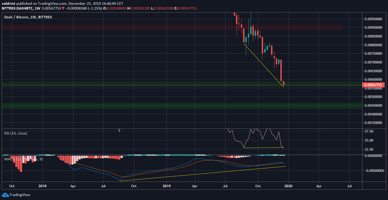388x200 pixels.
Task: Toggle the MACD (12, 26, close, 9) legend
Action: tap(23, 159)
